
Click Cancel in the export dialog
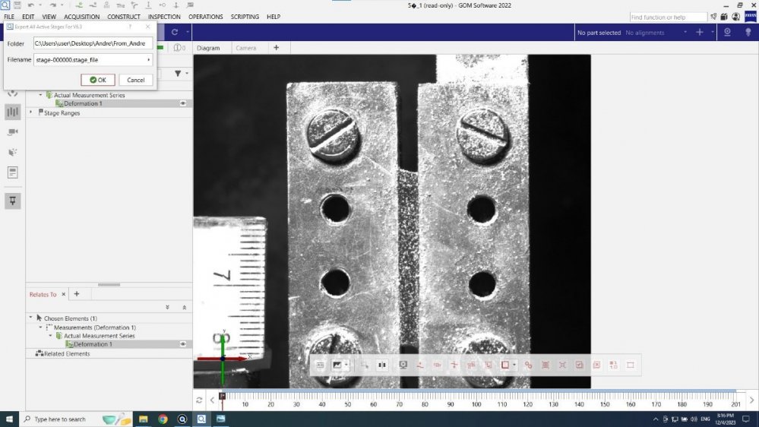(136, 80)
